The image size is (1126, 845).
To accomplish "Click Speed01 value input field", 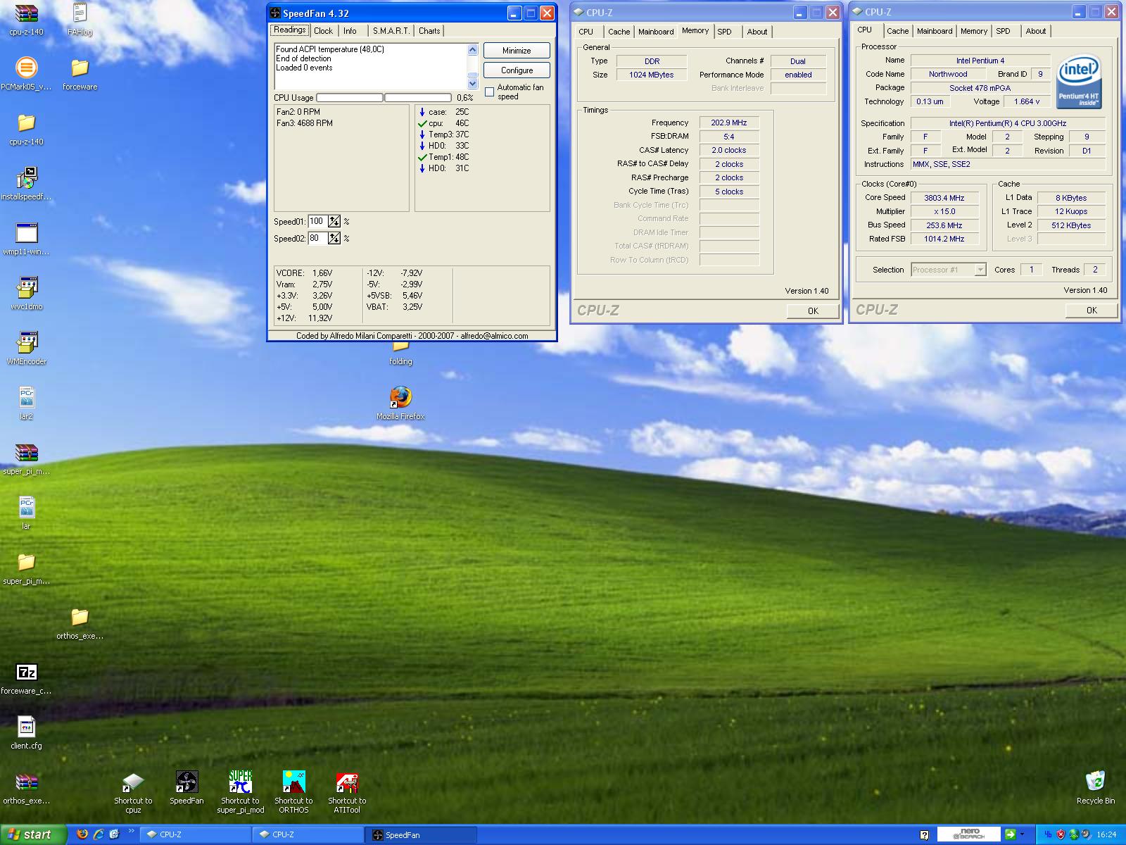I will [x=317, y=221].
